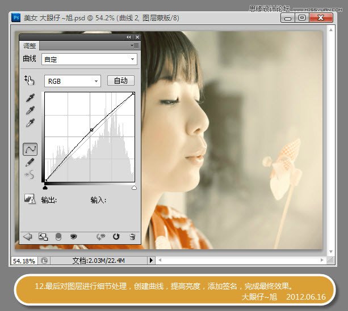View previous state icon
This screenshot has width=348, height=311.
click(100, 237)
